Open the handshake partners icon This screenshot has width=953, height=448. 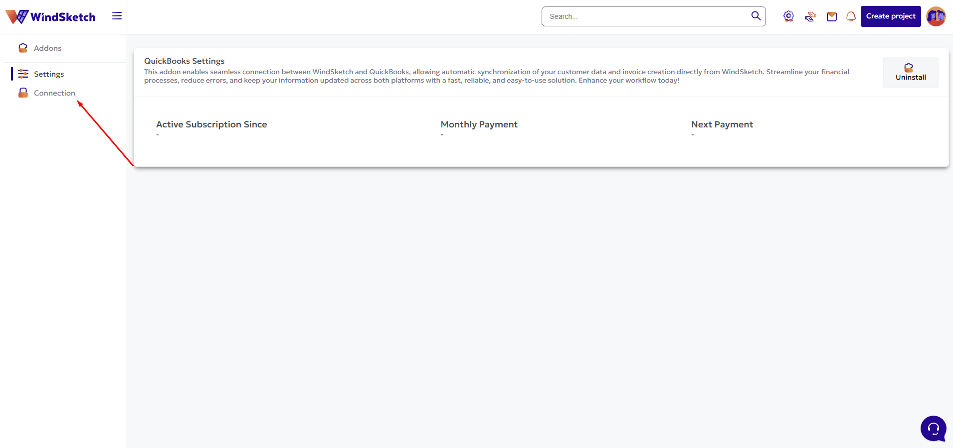pos(810,16)
